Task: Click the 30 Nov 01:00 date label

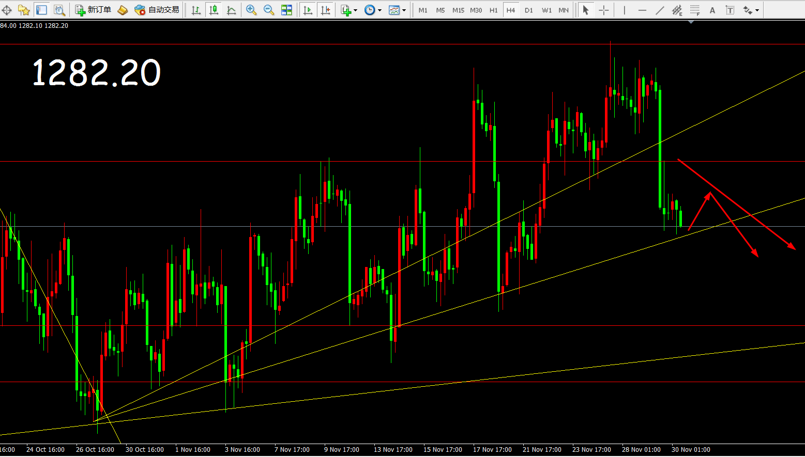Action: point(691,450)
